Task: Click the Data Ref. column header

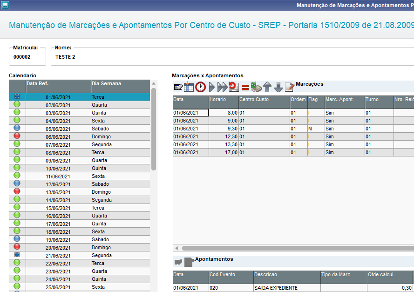Action: click(58, 86)
